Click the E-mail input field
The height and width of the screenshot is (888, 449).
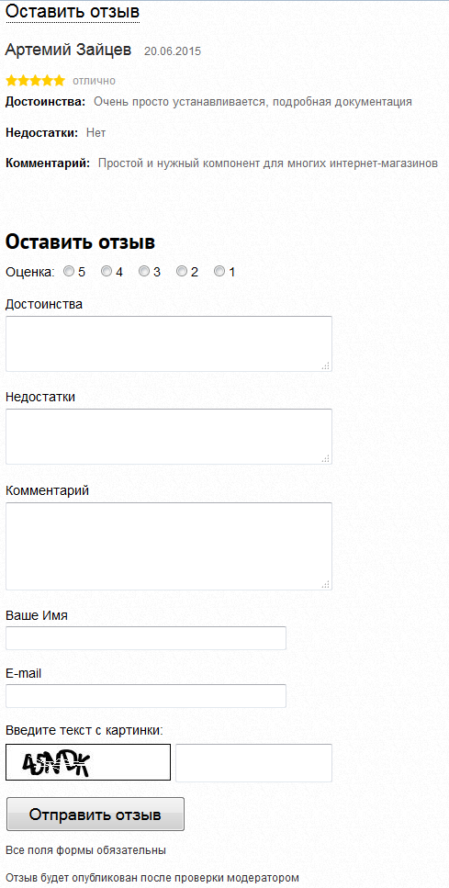(x=145, y=696)
